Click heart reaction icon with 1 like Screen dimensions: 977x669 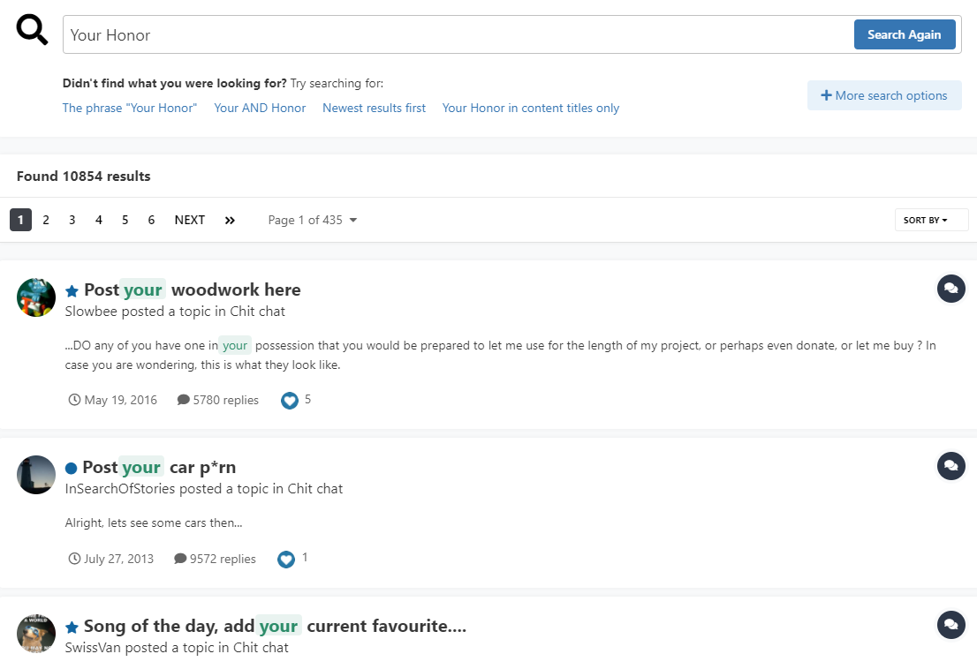tap(285, 560)
